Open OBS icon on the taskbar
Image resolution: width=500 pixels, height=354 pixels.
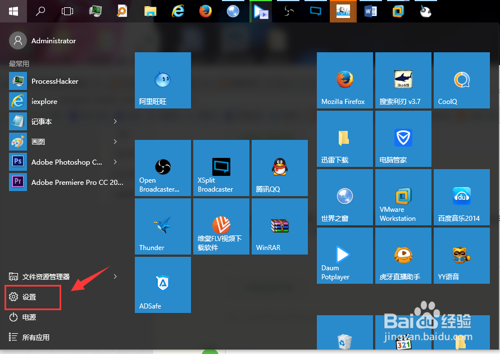tap(289, 11)
